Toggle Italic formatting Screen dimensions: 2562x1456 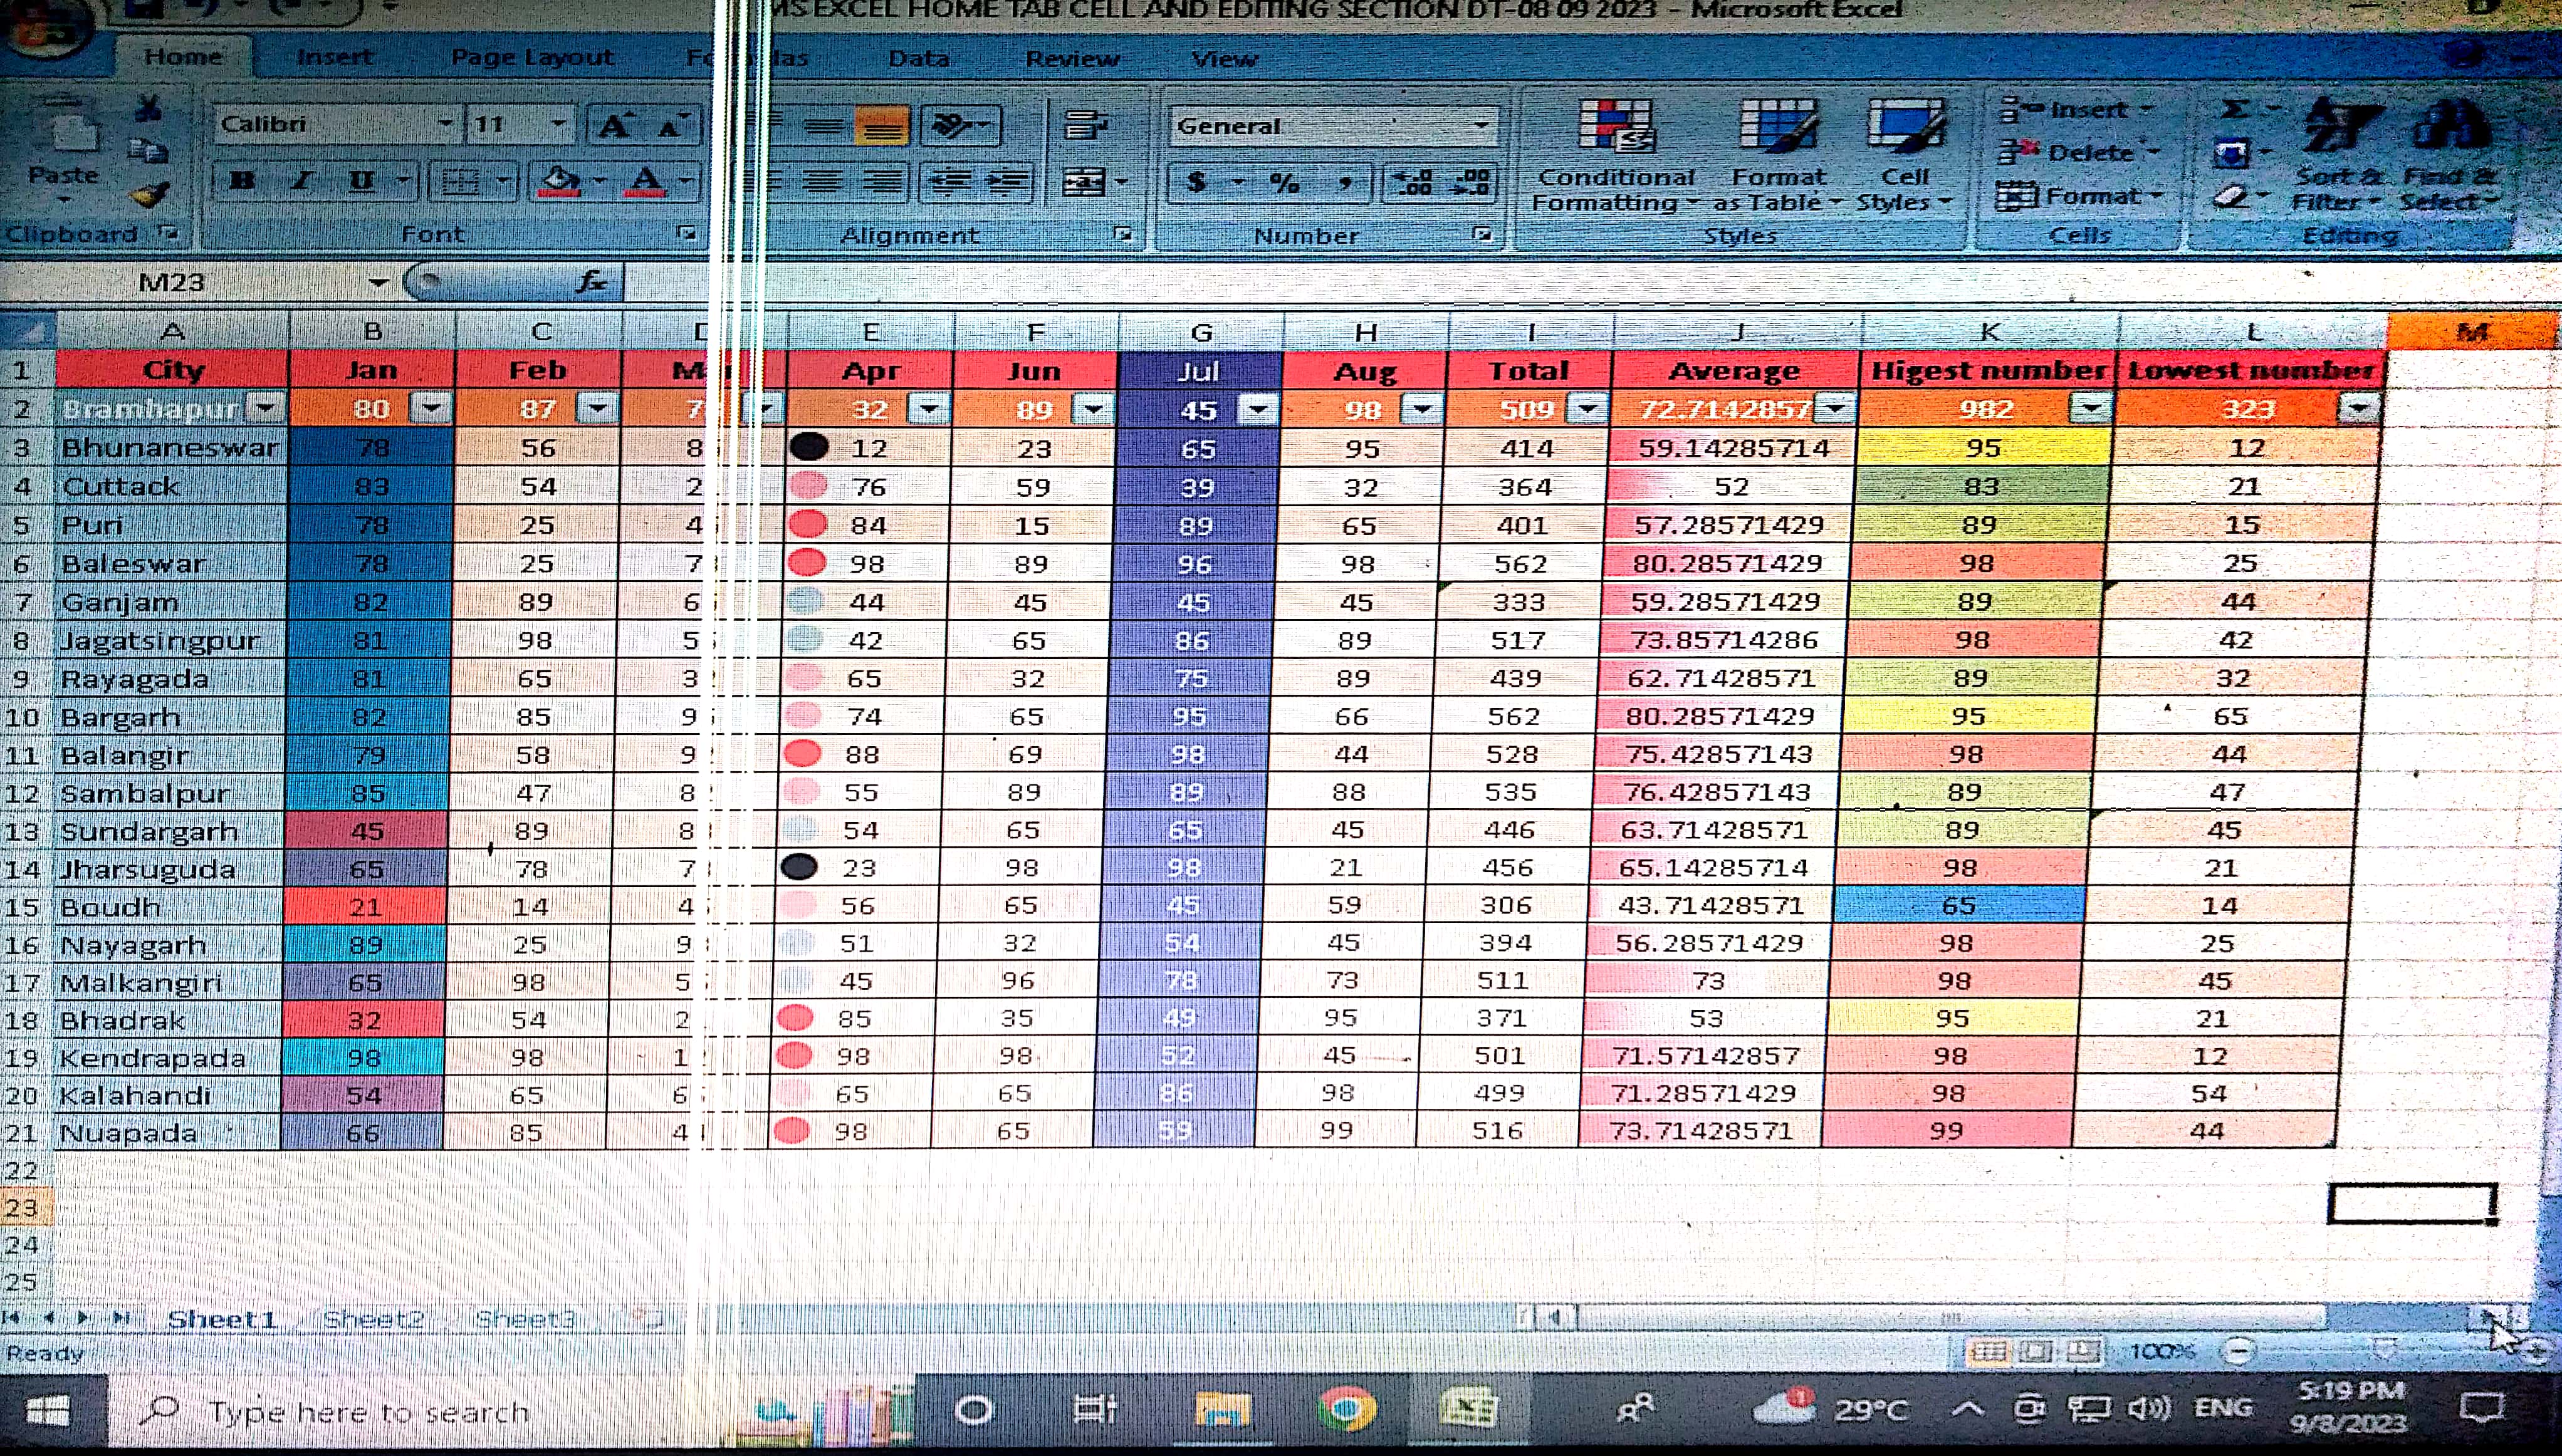(x=301, y=181)
